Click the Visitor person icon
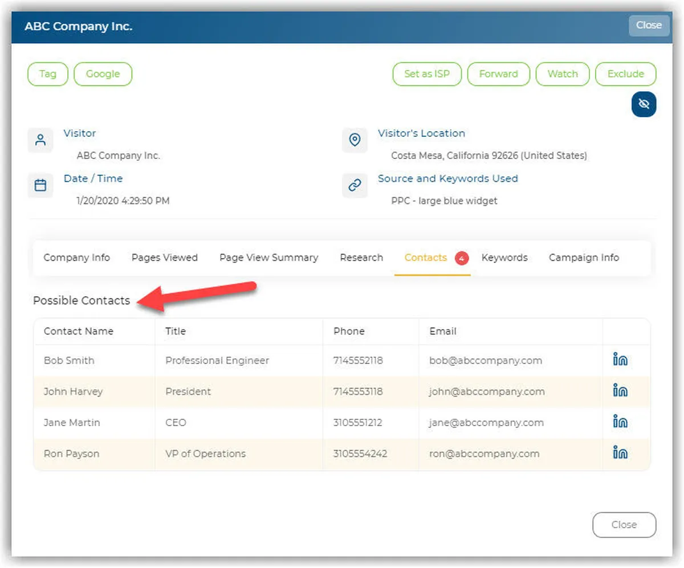This screenshot has height=568, width=684. (40, 140)
